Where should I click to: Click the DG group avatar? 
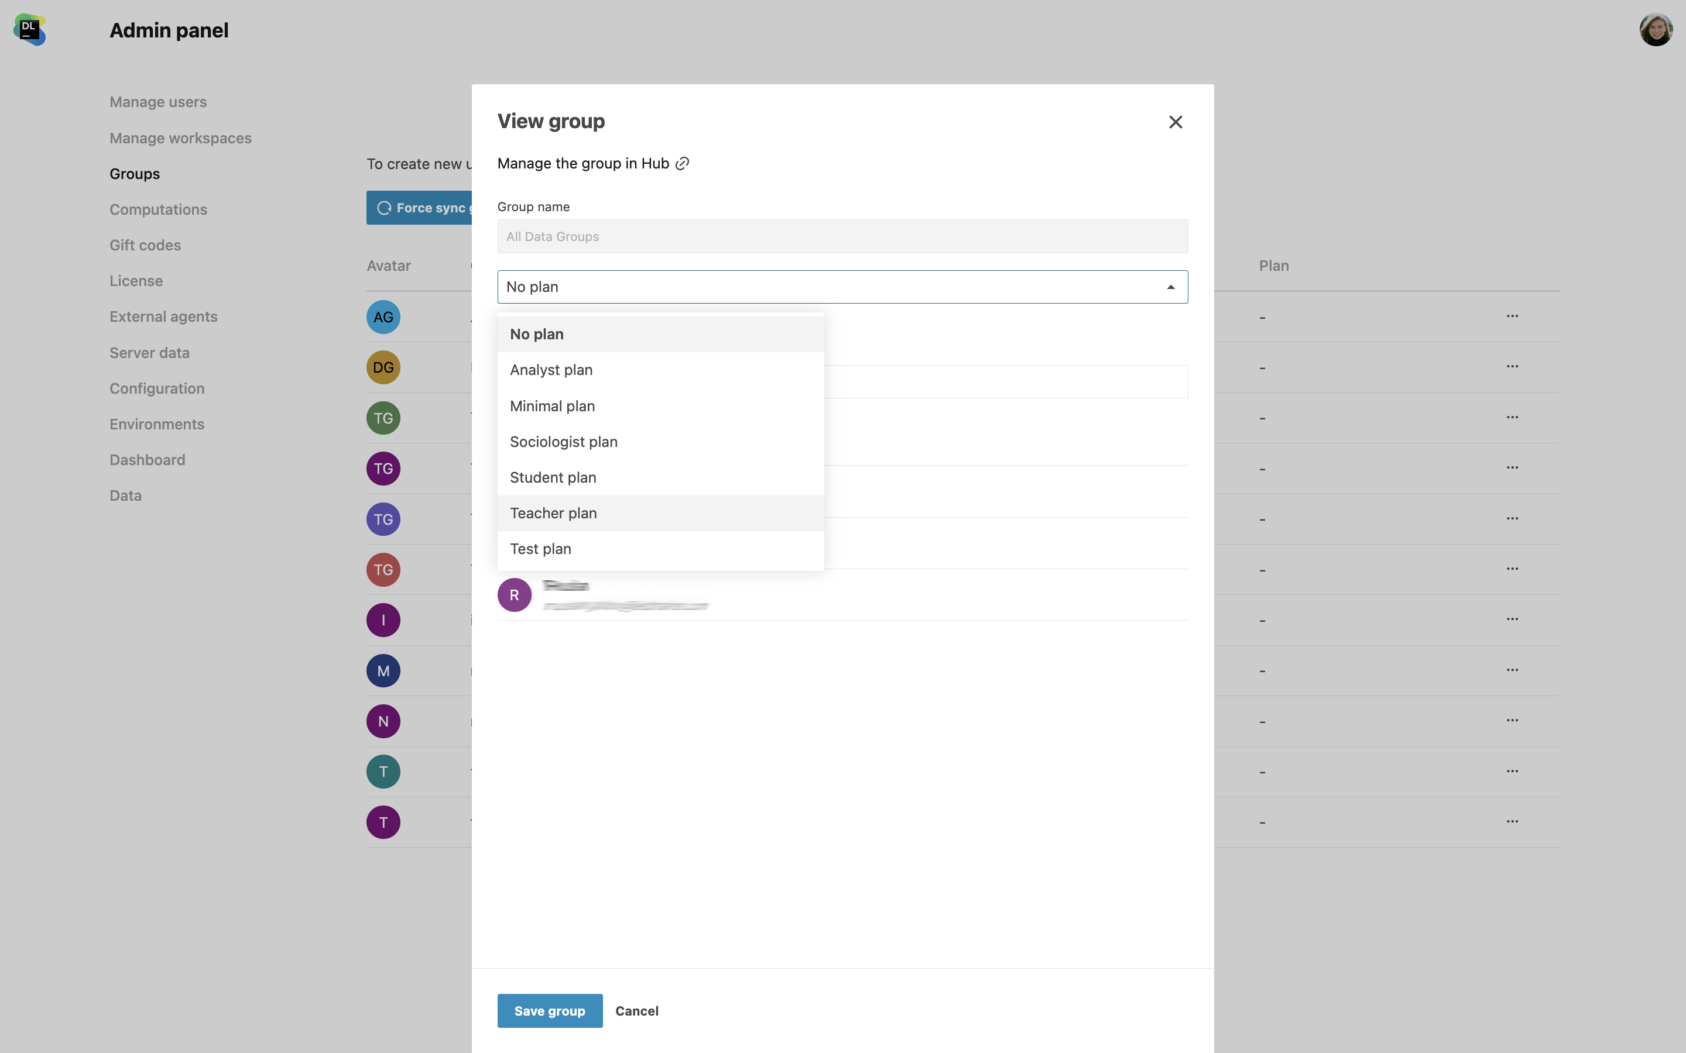coord(383,368)
